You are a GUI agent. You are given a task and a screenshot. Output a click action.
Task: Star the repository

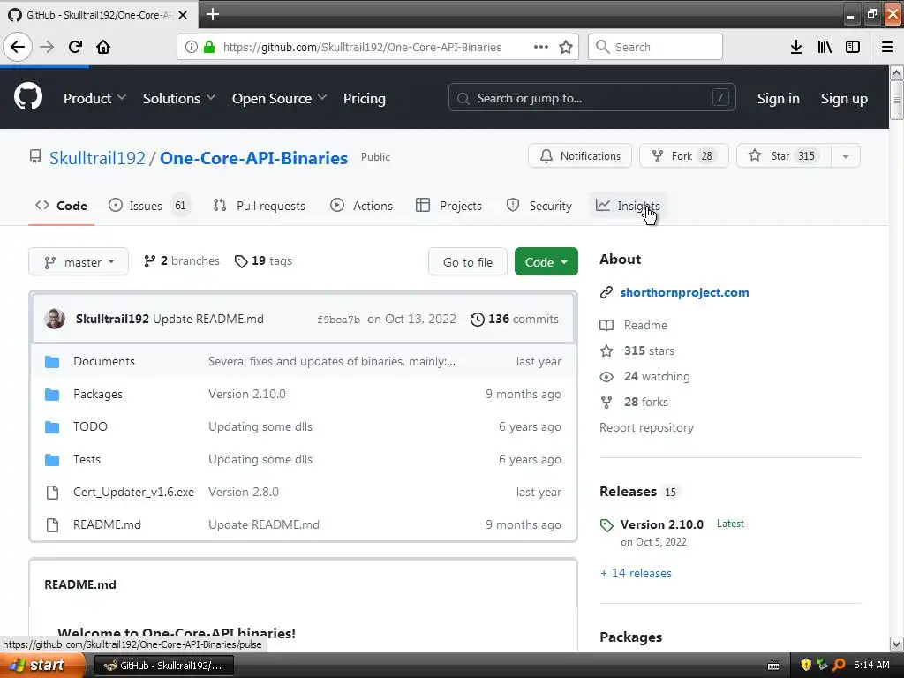point(784,156)
